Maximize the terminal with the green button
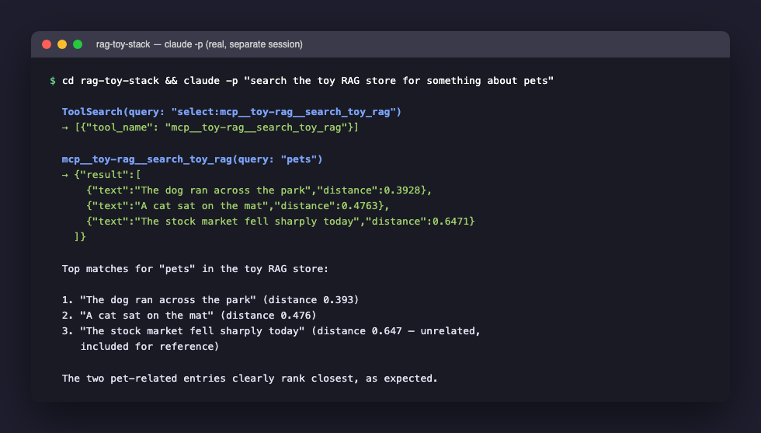Image resolution: width=761 pixels, height=433 pixels. (78, 45)
